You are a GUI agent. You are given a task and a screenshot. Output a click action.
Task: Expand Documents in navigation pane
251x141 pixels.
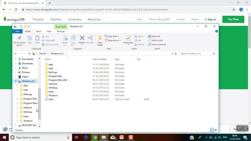[16, 59]
